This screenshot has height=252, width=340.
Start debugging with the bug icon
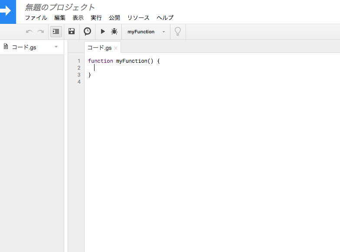point(114,32)
